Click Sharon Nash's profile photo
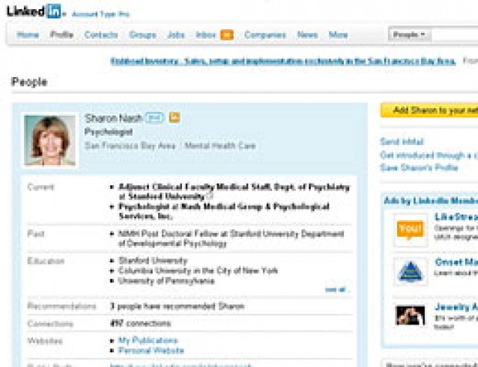 [50, 140]
